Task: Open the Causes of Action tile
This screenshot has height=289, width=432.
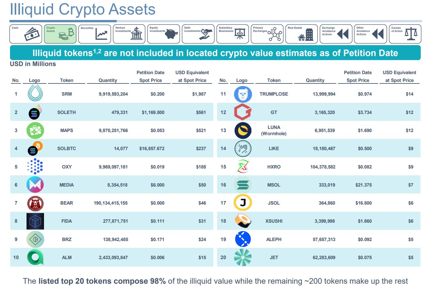Action: [x=405, y=34]
